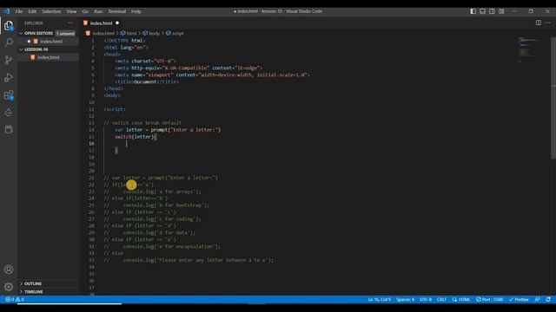
Task: Open the Customize Layout icon
Action: (501, 11)
